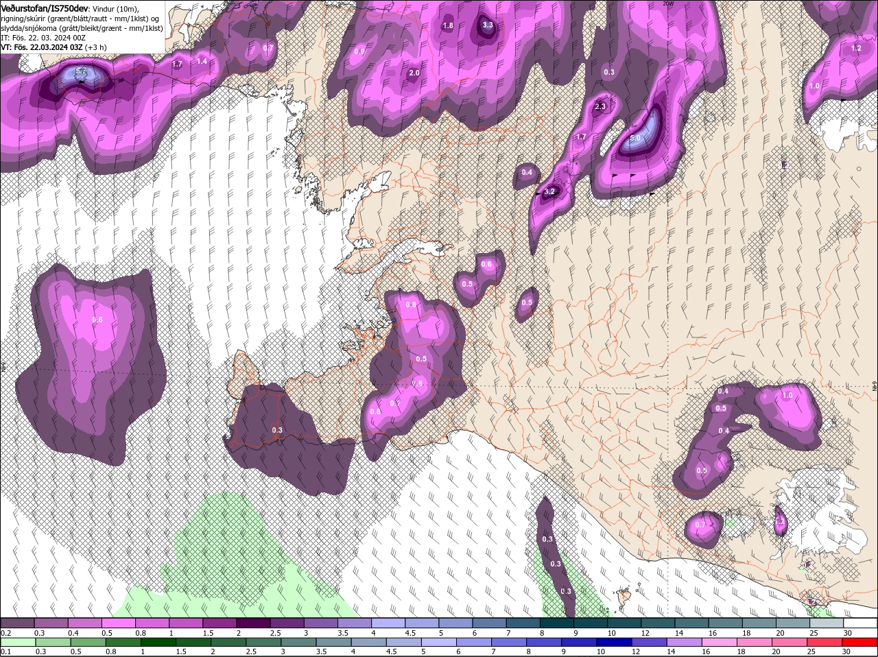Click the 3.2 value label on the map

tap(549, 192)
